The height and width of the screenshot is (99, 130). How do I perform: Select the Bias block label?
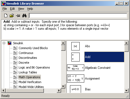click(x=88, y=89)
